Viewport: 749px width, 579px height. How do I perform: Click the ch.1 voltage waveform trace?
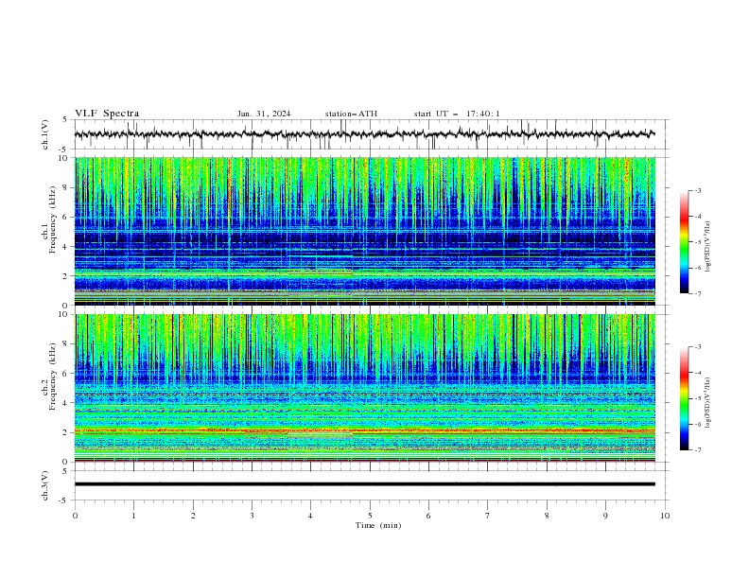point(364,134)
